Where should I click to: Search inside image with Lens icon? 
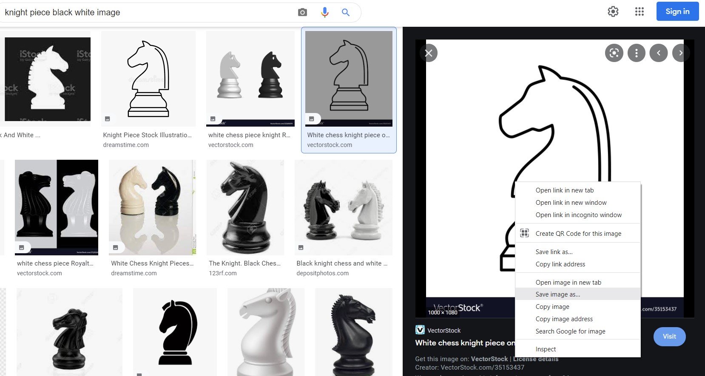click(x=614, y=53)
